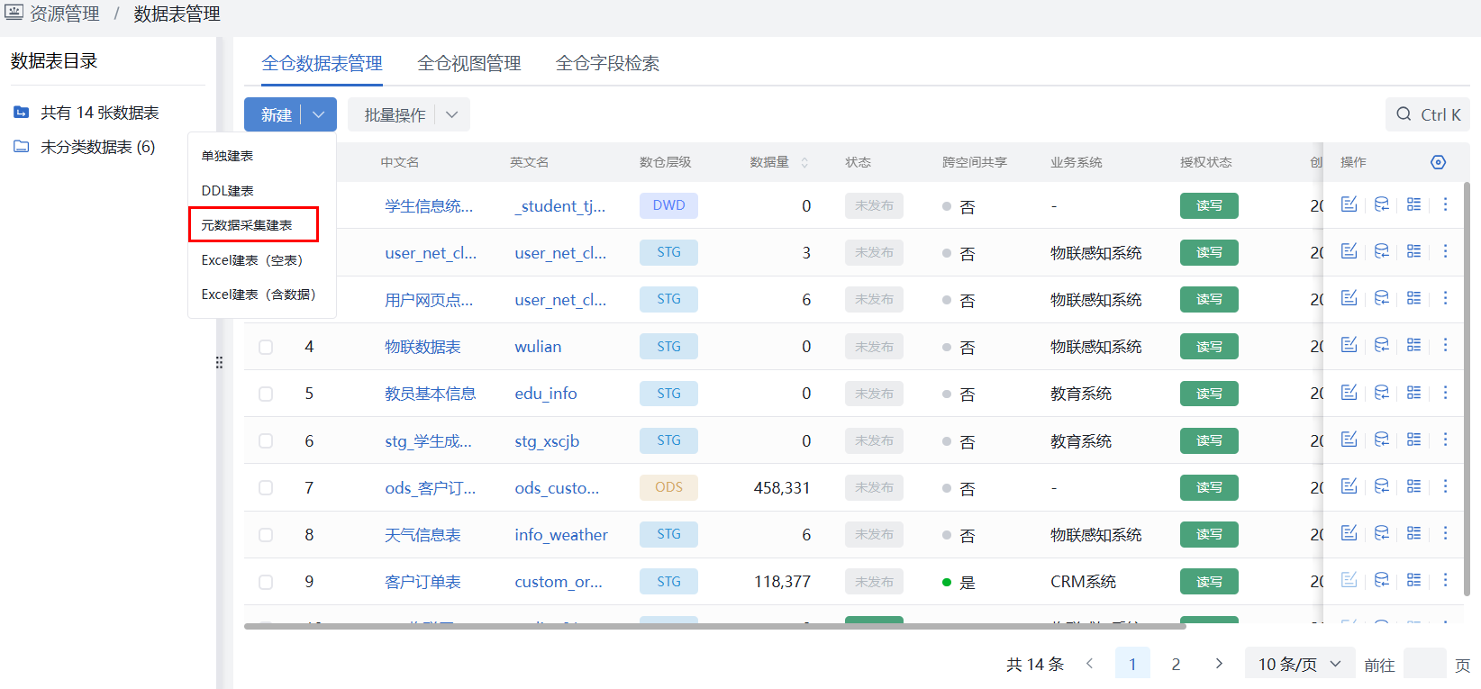Viewport: 1481px width, 689px height.
Task: Click the search magnifier Ctrl K box
Action: point(1428,114)
